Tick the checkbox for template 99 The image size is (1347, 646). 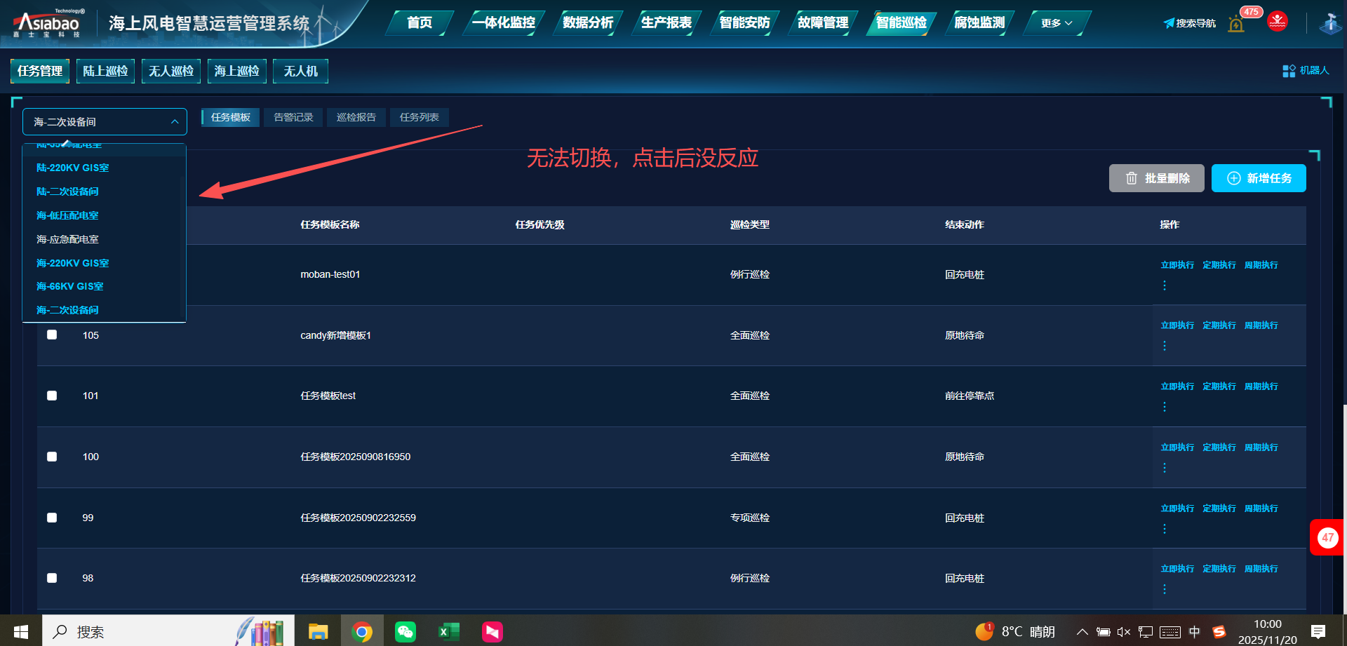click(52, 518)
